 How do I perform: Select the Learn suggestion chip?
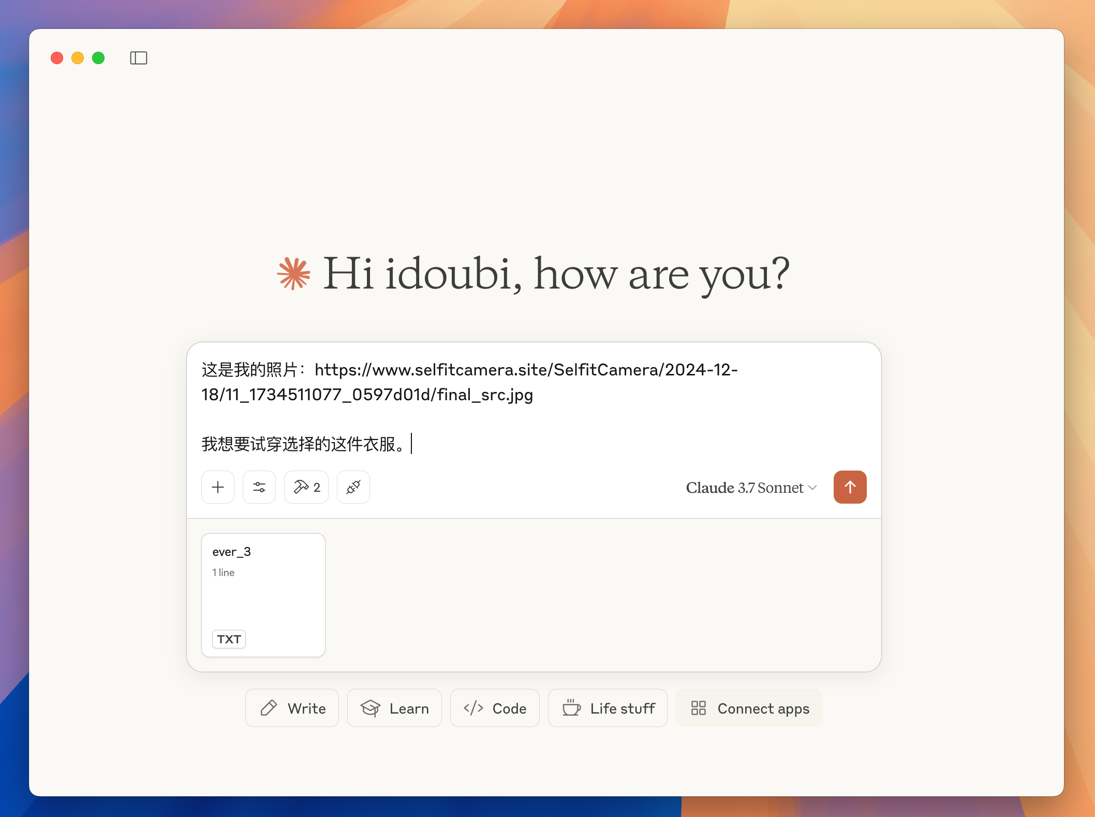(394, 708)
